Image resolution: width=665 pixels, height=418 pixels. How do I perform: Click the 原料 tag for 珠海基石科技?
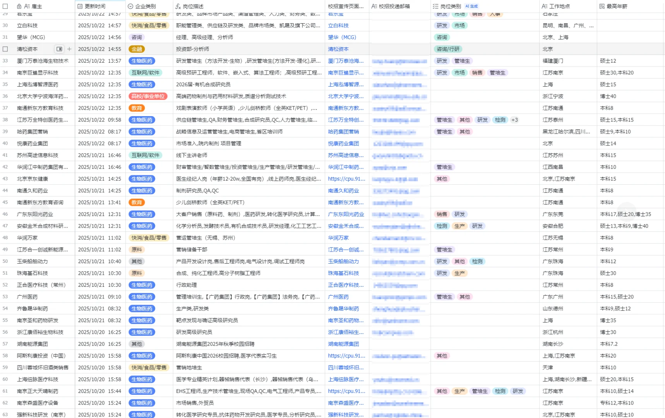(137, 273)
